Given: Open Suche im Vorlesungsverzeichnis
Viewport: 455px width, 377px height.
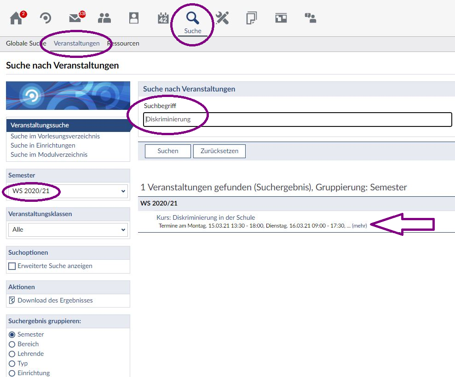Looking at the screenshot, I should 55,136.
